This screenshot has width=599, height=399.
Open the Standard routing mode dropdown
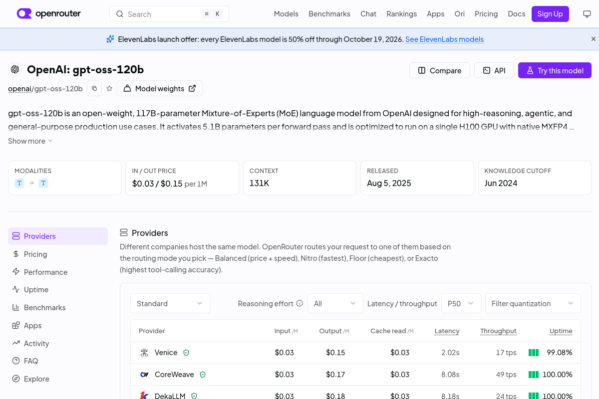pos(170,303)
